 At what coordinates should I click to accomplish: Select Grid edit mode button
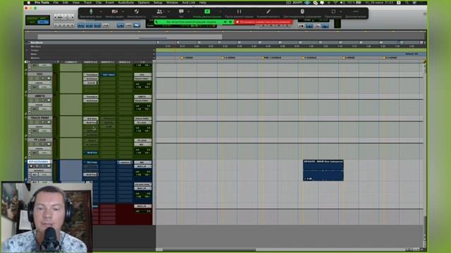click(42, 22)
